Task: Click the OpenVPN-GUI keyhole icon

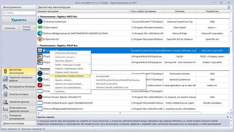Action: point(40,39)
